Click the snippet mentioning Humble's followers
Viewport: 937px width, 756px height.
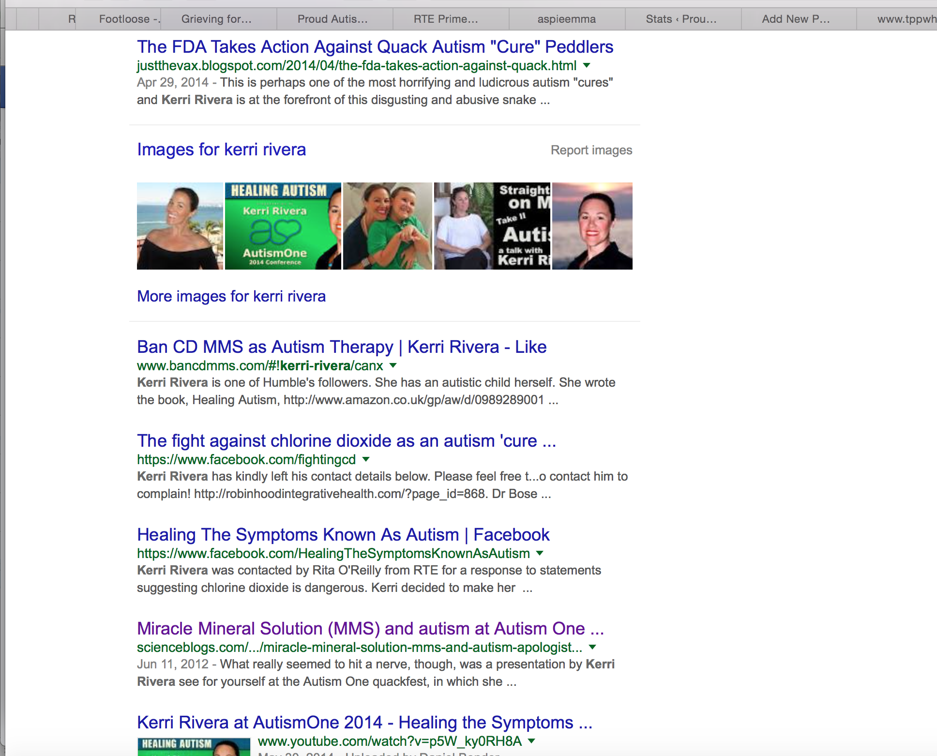click(376, 391)
